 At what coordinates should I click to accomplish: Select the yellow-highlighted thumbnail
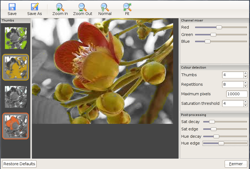click(16, 67)
